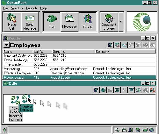Open dropdown arrow beside Document Browser
This screenshot has height=134, width=159.
coord(121,22)
